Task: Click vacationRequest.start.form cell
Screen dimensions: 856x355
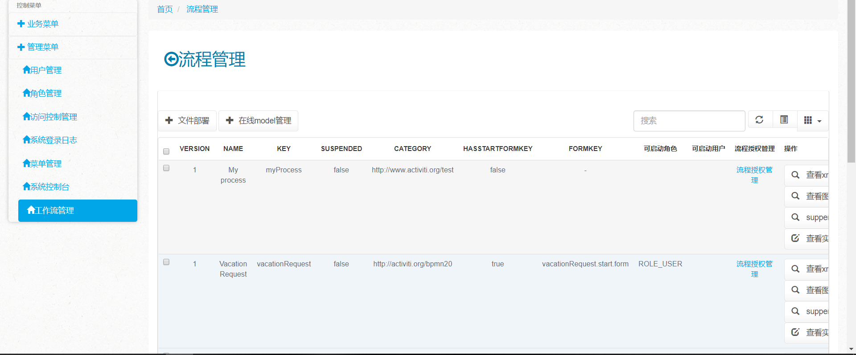Action: (x=585, y=264)
